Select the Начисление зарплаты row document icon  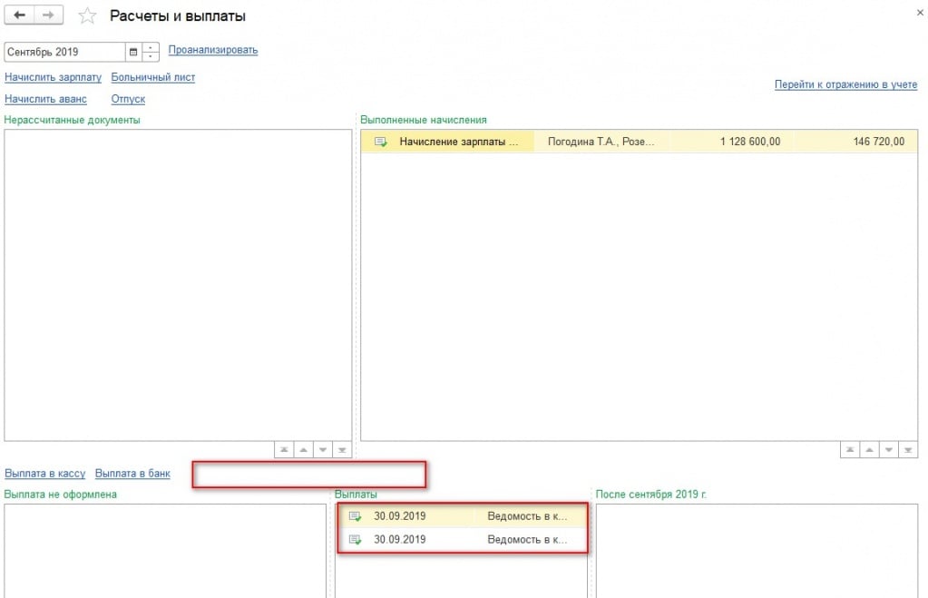[381, 142]
